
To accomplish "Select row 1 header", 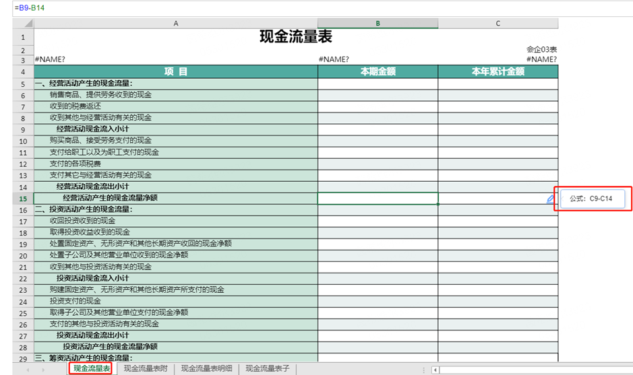I will click(x=23, y=37).
